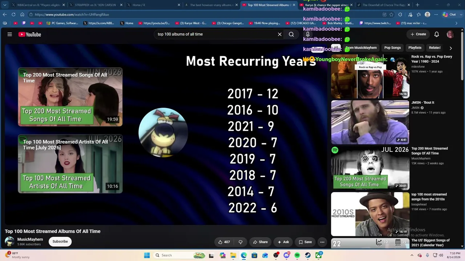
Task: Open a new browser tab
Action: tap(417, 5)
